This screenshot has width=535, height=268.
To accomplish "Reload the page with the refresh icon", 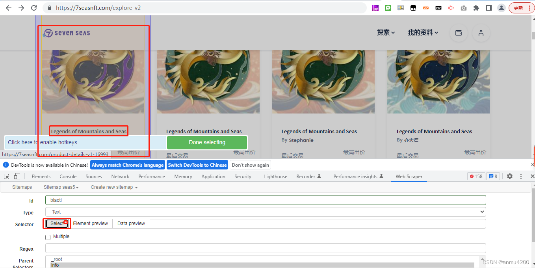I will pyautogui.click(x=34, y=8).
